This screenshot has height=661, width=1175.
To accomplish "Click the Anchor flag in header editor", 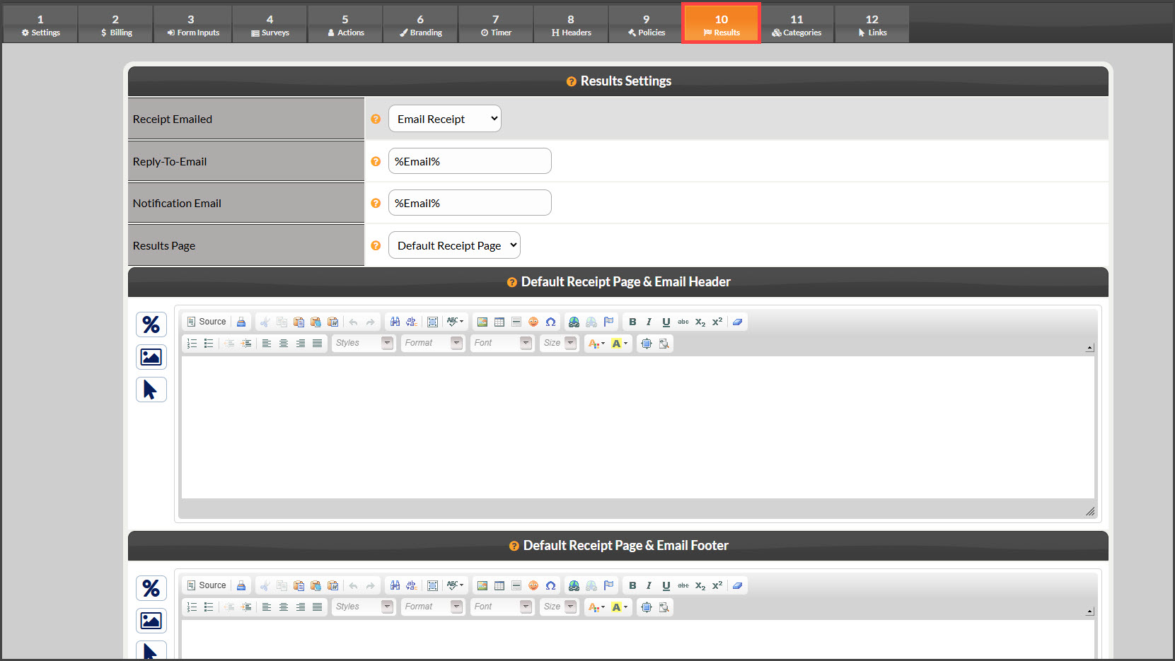I will pyautogui.click(x=608, y=322).
